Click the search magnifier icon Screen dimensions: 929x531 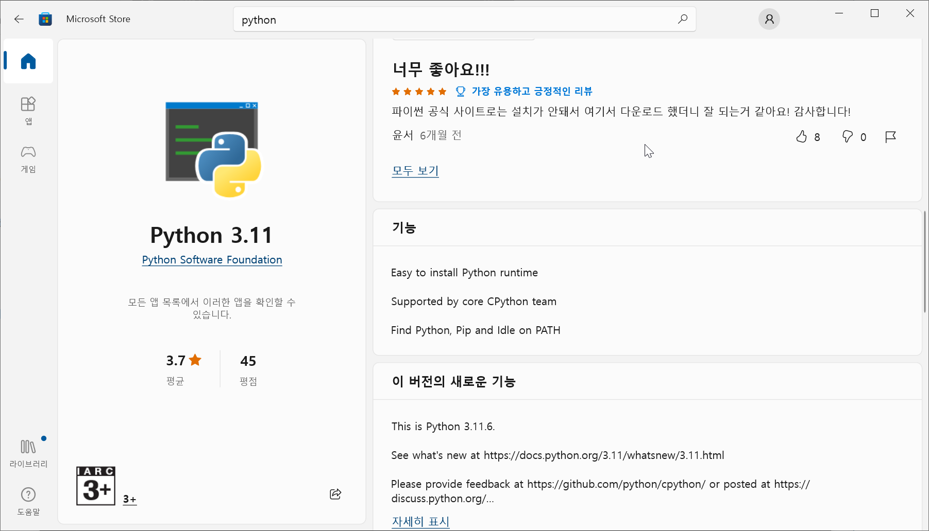click(683, 19)
